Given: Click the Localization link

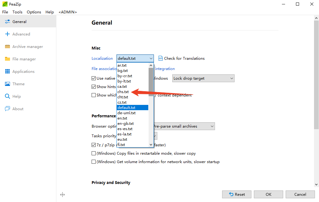Looking at the screenshot, I should click(x=102, y=58).
